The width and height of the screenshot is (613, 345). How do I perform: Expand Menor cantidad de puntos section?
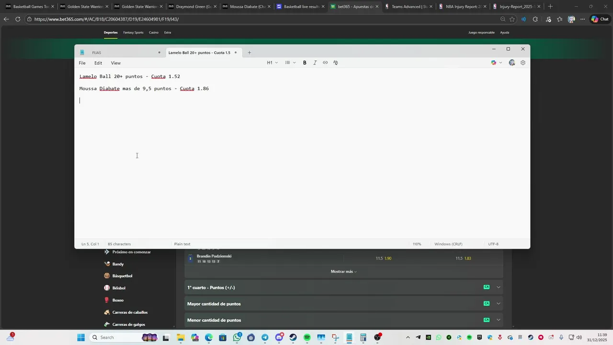[343, 320]
